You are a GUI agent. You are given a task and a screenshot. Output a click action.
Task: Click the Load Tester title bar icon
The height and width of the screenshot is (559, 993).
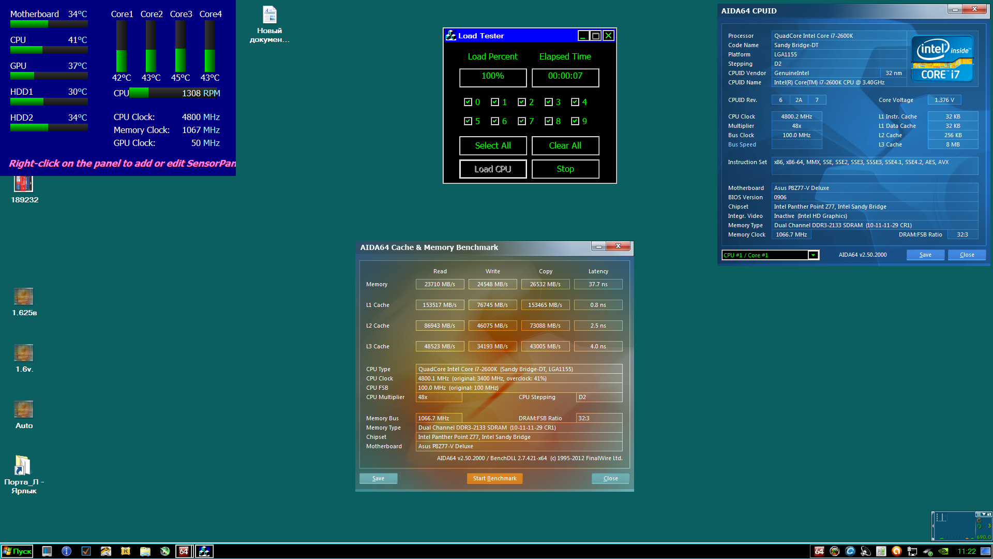click(x=451, y=35)
